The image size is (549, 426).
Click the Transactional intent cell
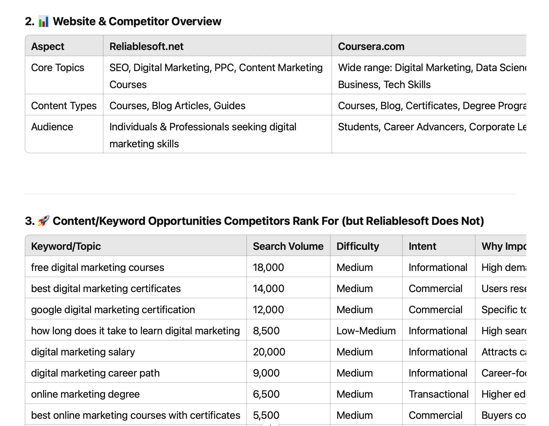[438, 394]
